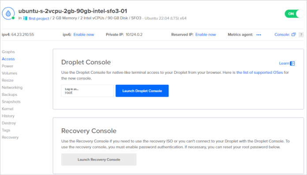This screenshot has width=307, height=175.
Task: Open Console via the popup window icon
Action: [293, 35]
